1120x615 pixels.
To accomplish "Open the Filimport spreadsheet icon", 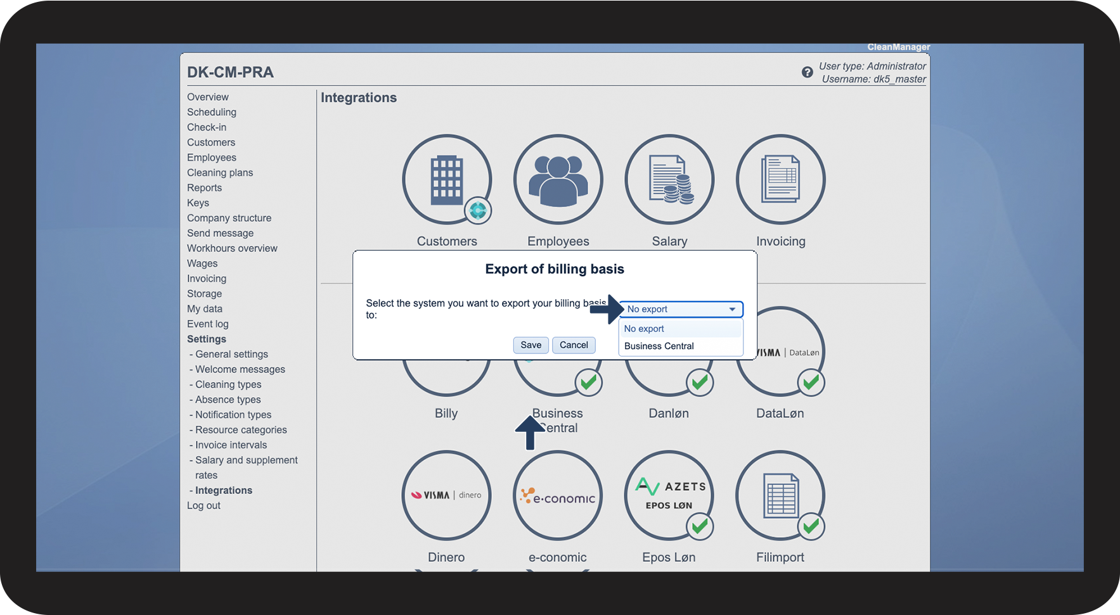I will point(780,495).
